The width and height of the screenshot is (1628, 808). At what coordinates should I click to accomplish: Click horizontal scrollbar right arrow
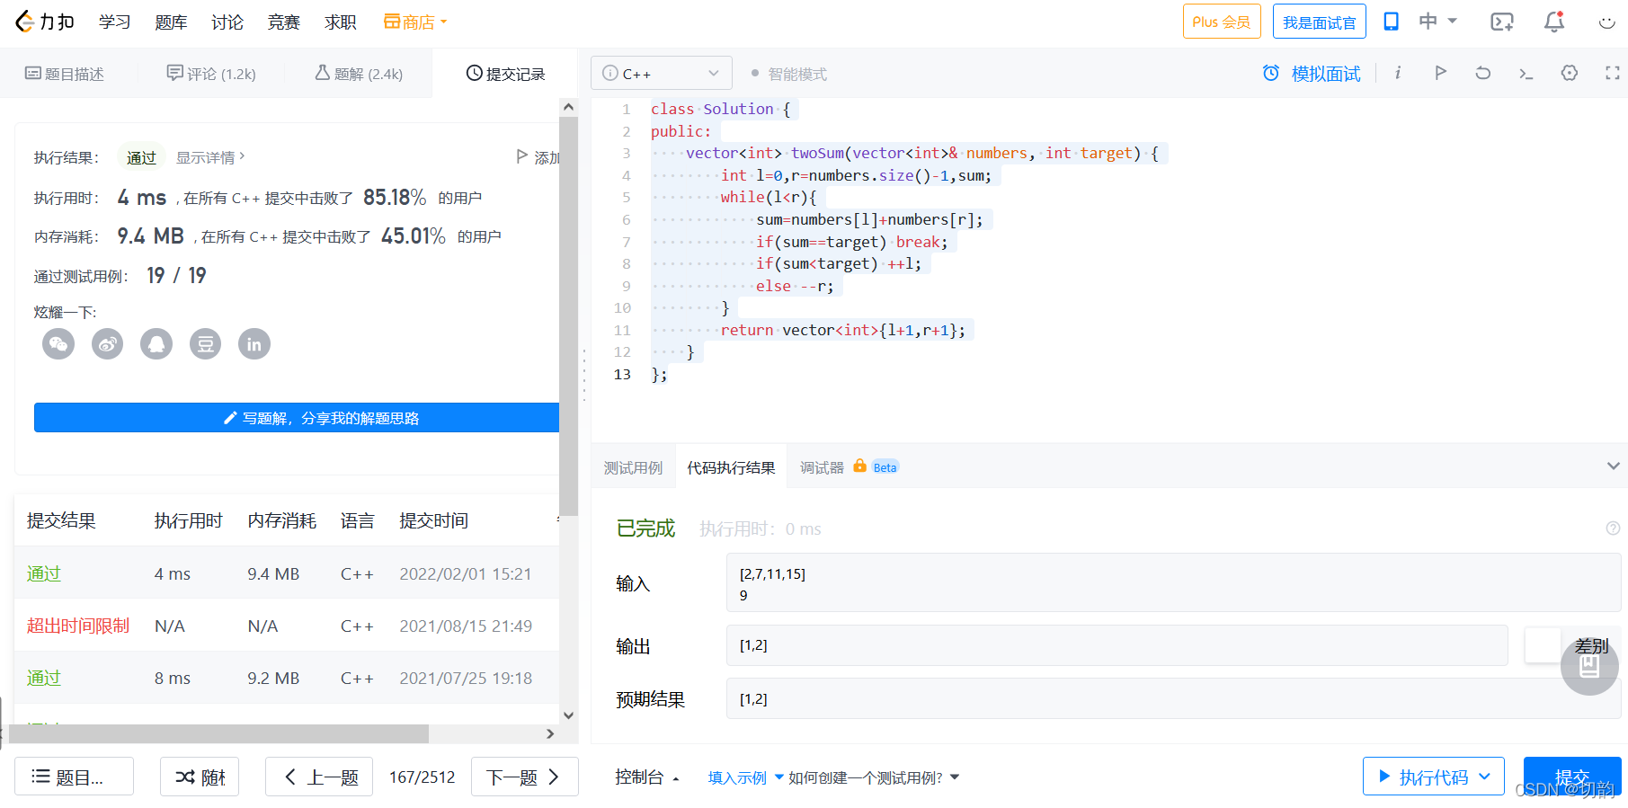(x=550, y=733)
